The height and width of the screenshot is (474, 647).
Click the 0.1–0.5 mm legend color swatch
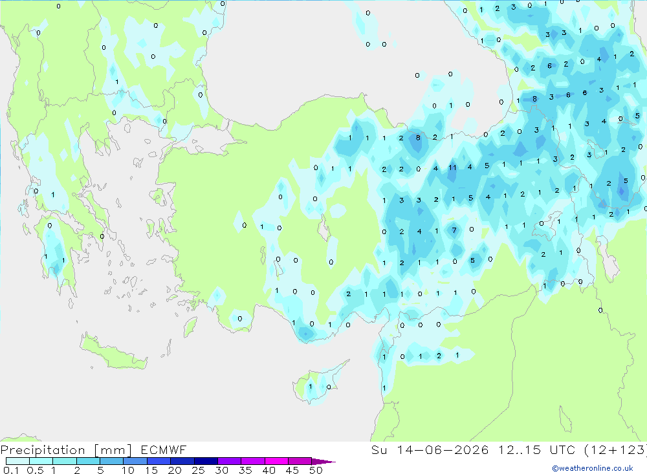pyautogui.click(x=17, y=461)
